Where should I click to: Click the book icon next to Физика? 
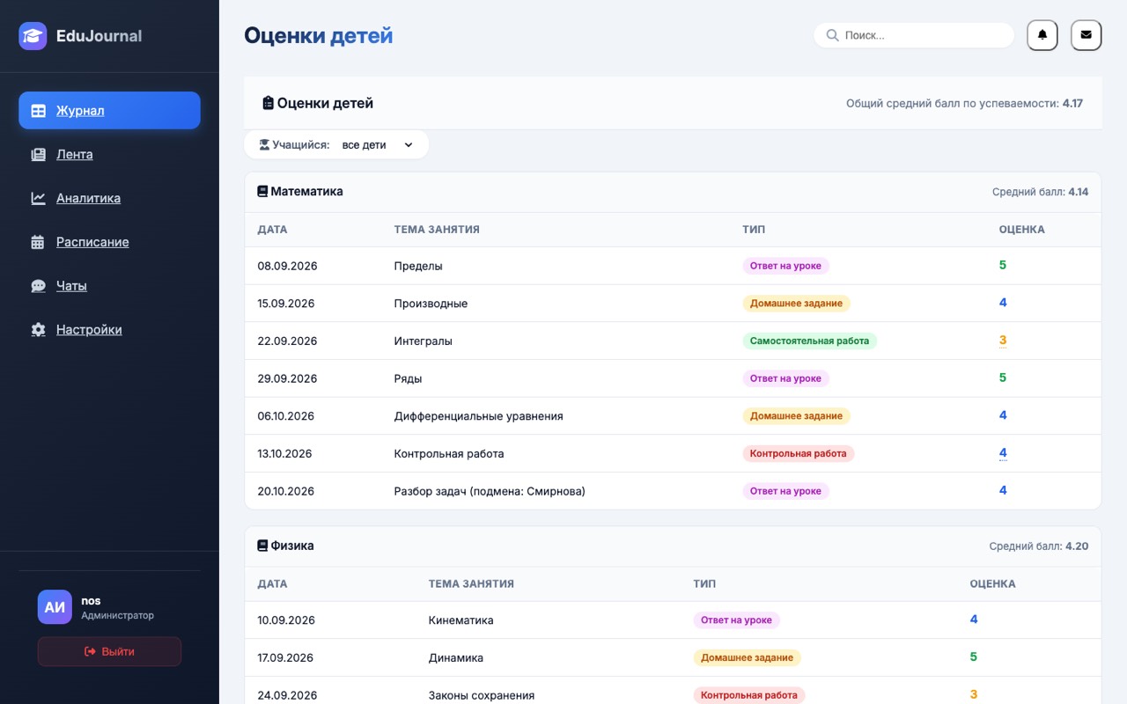[262, 546]
